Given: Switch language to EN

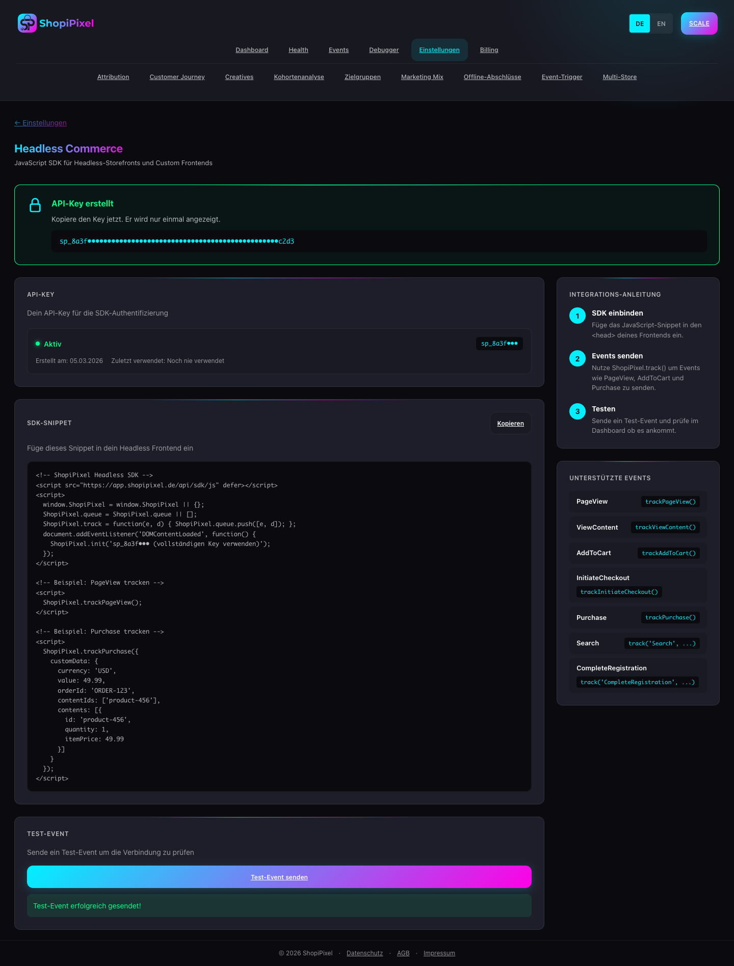Looking at the screenshot, I should [661, 23].
